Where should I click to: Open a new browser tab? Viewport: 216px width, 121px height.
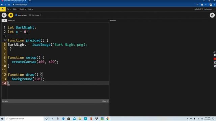[30, 1]
